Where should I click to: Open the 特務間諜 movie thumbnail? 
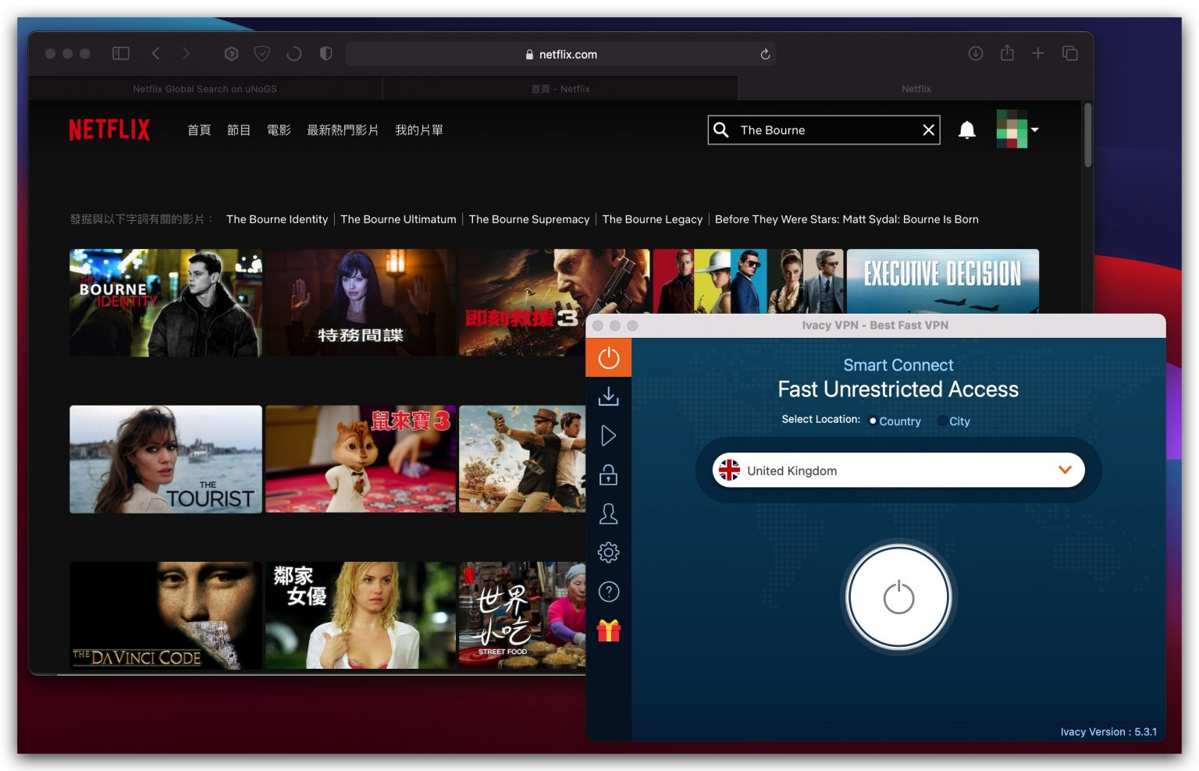click(361, 303)
